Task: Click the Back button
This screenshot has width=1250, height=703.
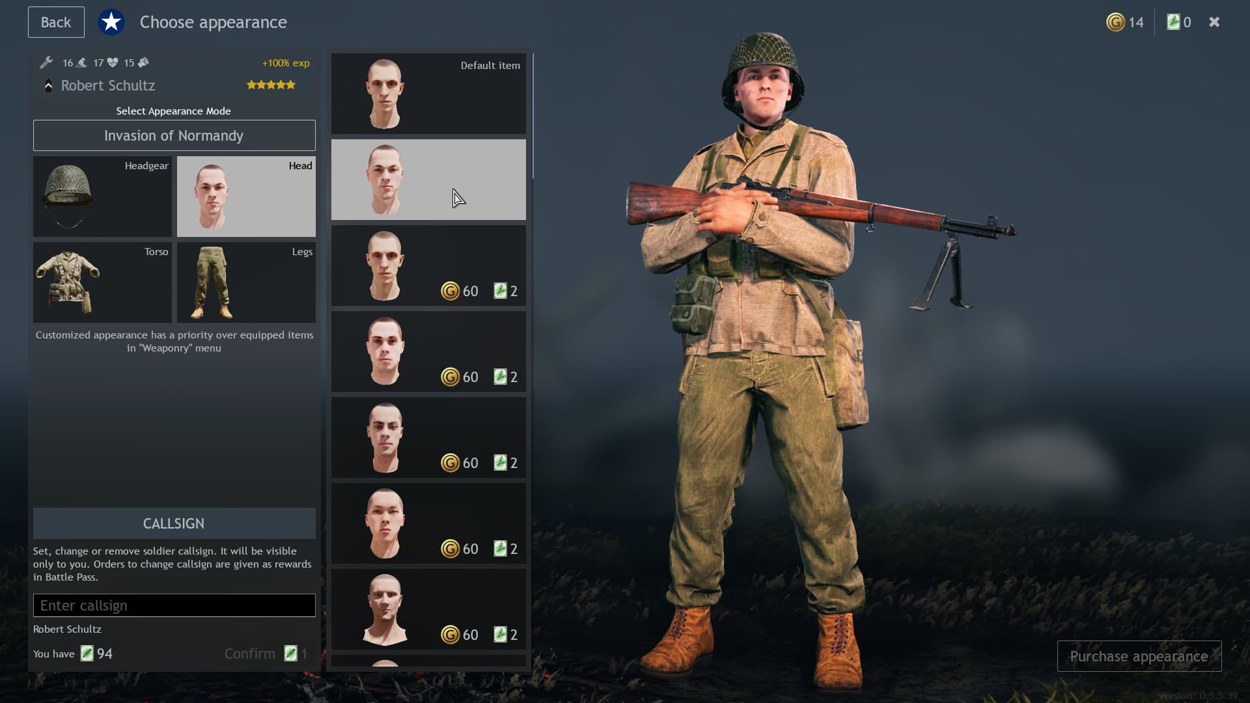Action: [x=56, y=22]
